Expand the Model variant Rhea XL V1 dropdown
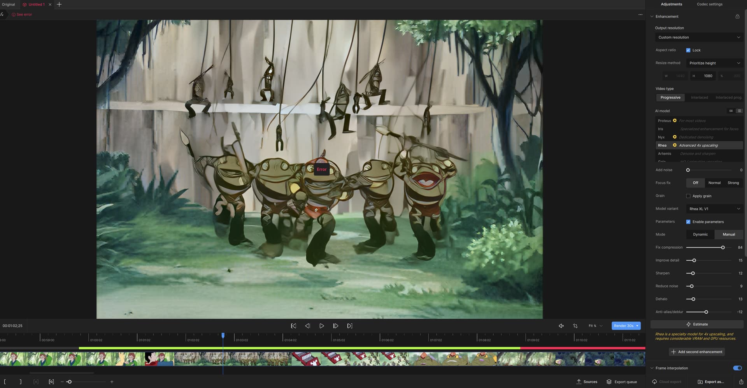Viewport: 747px width, 388px height. (x=714, y=209)
